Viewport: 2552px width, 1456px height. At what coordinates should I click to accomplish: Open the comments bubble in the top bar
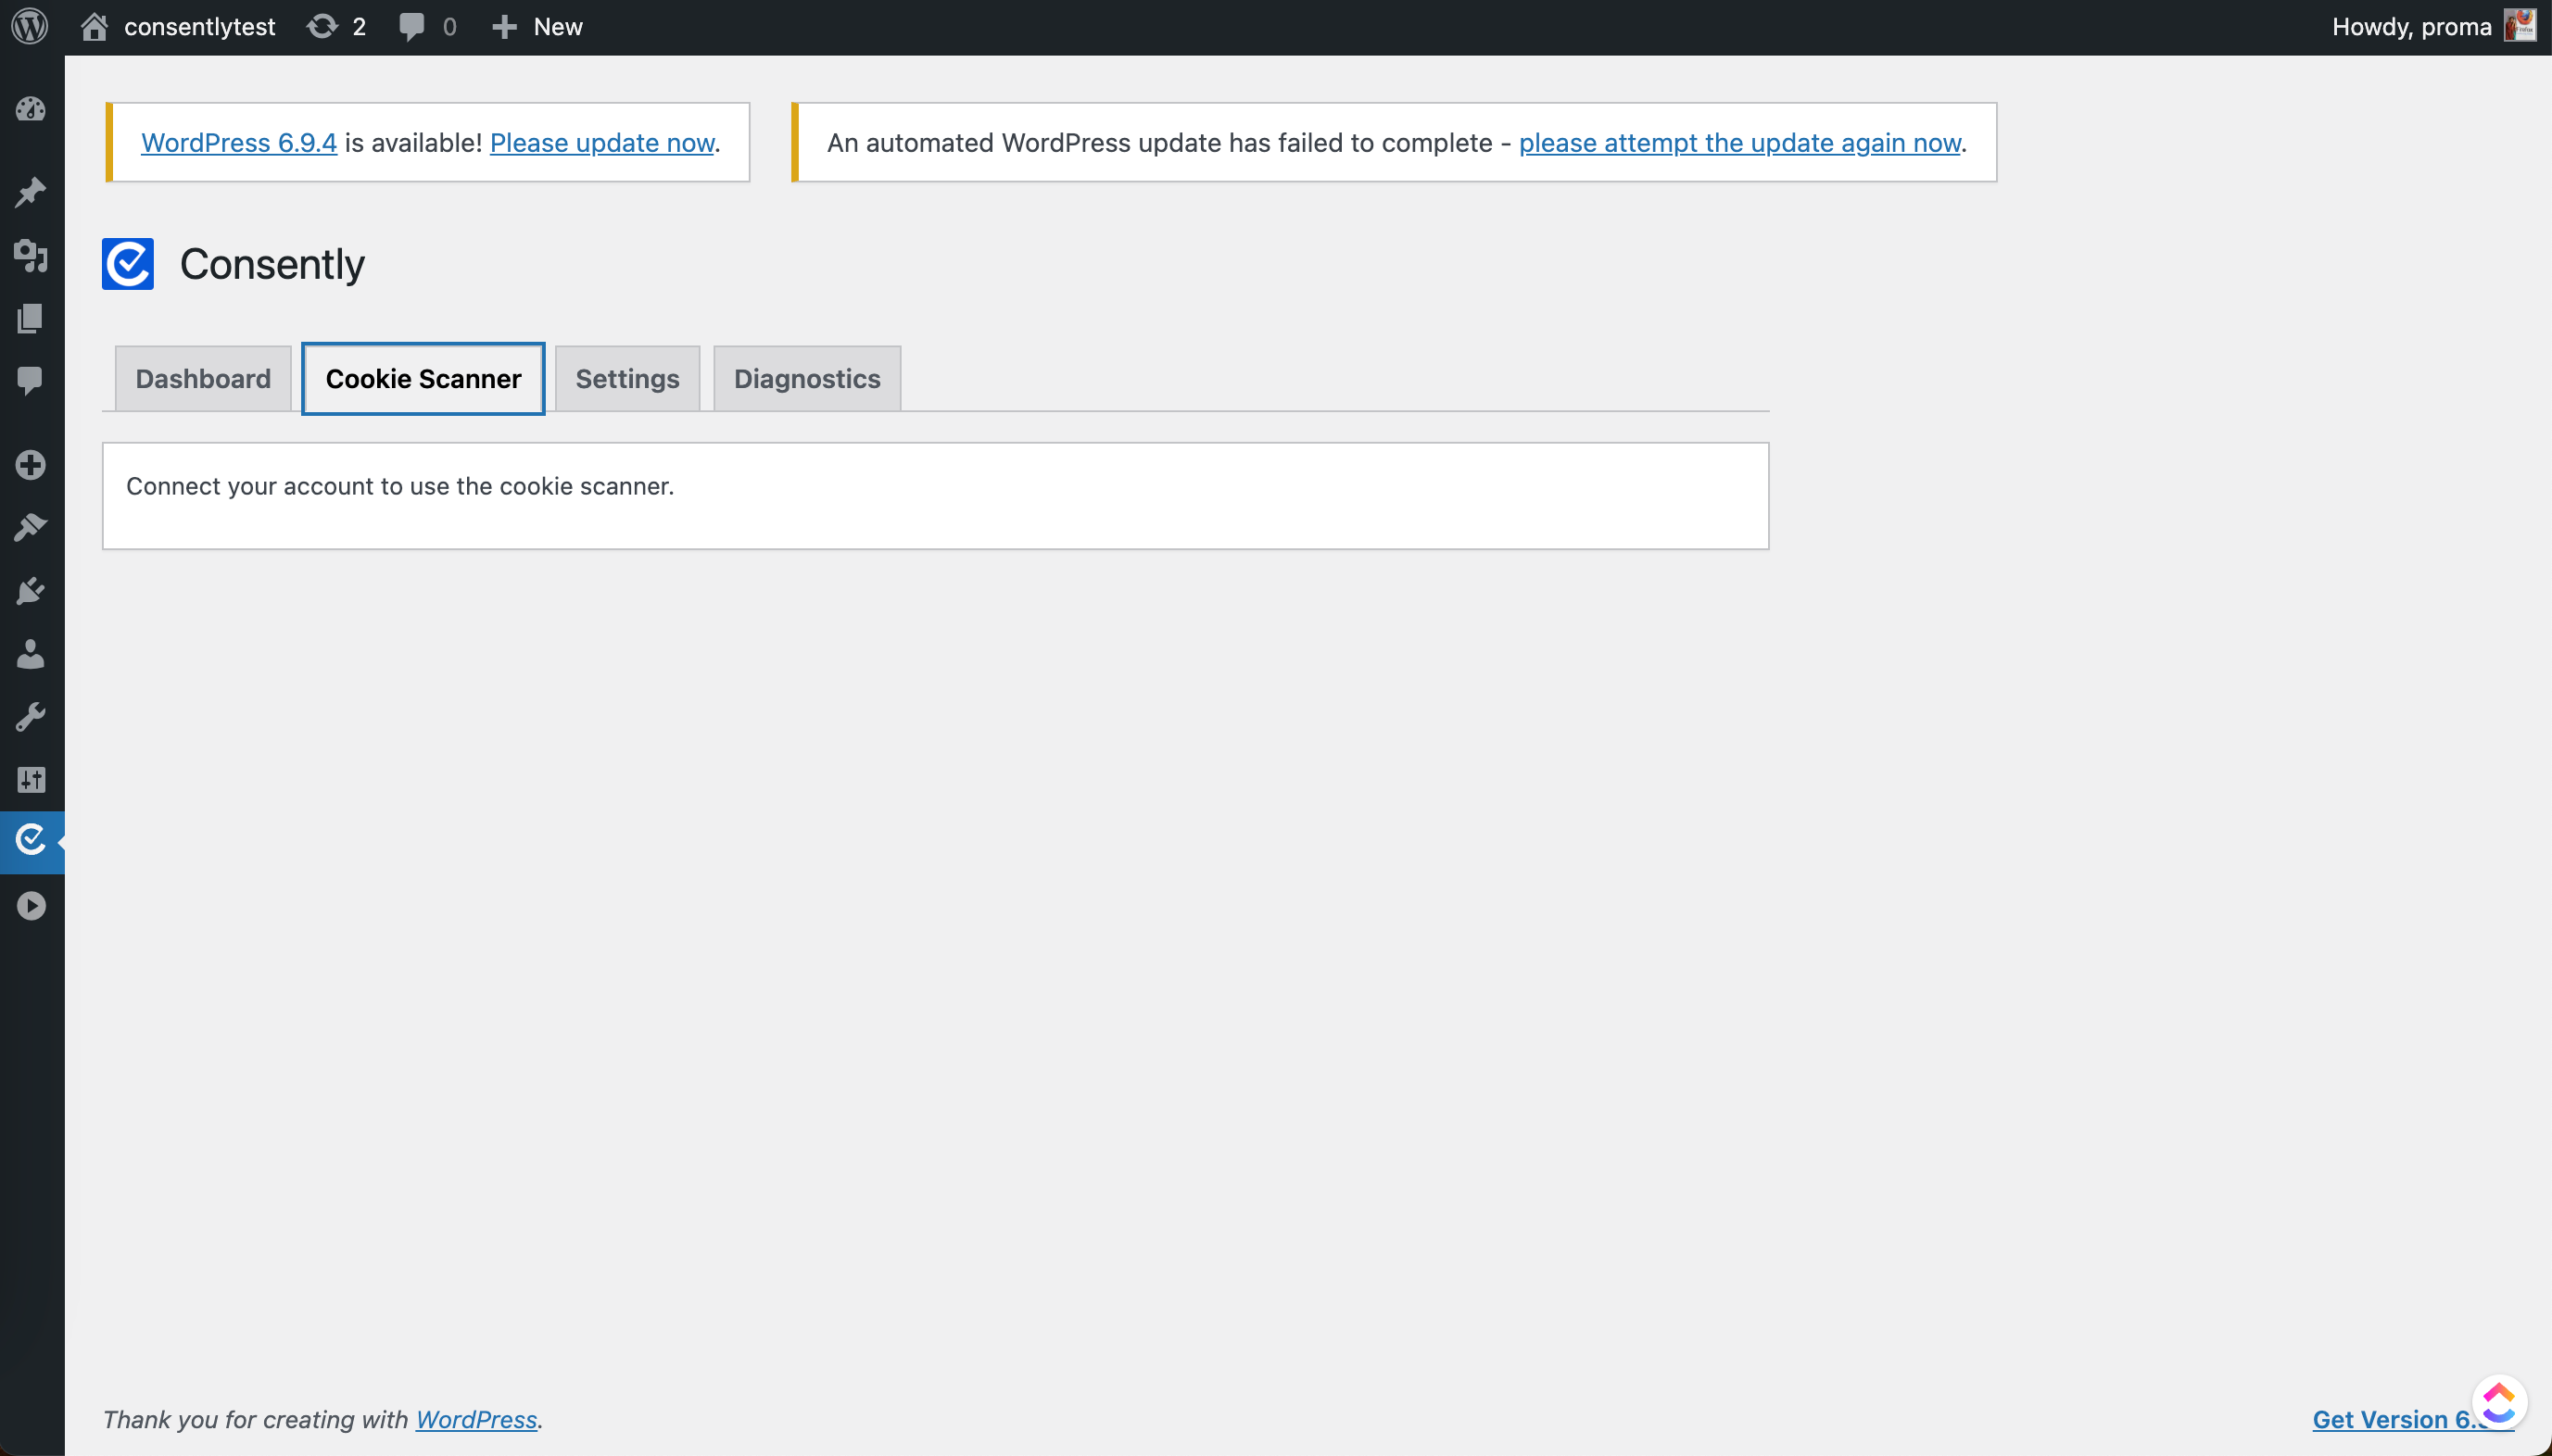point(427,26)
